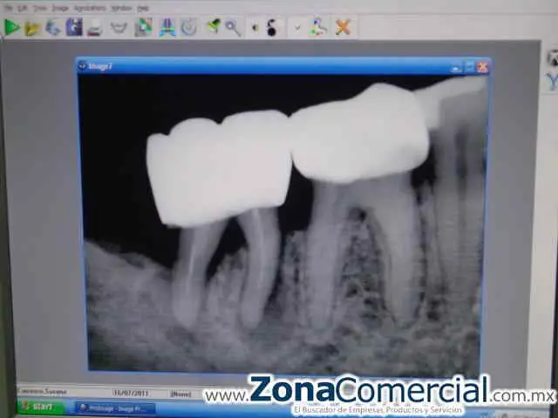Viewport: 558px width, 418px height.
Task: Click the Windows Start button
Action: tap(39, 407)
